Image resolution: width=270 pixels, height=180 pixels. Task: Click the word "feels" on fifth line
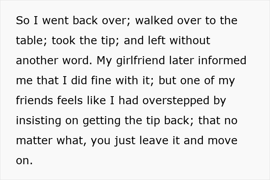coord(70,100)
